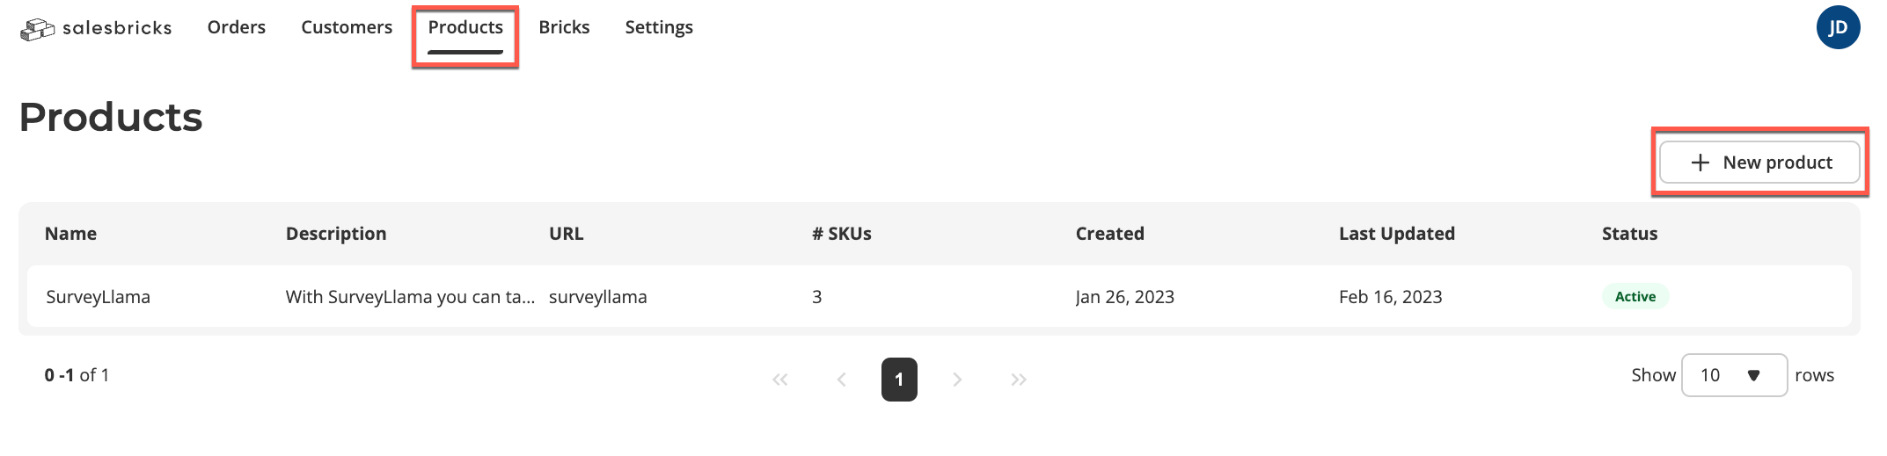Click the Active status badge
This screenshot has height=456, width=1887.
coord(1635,297)
